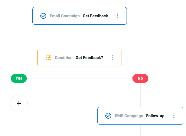Select the Got Feedback? title text

89,58
